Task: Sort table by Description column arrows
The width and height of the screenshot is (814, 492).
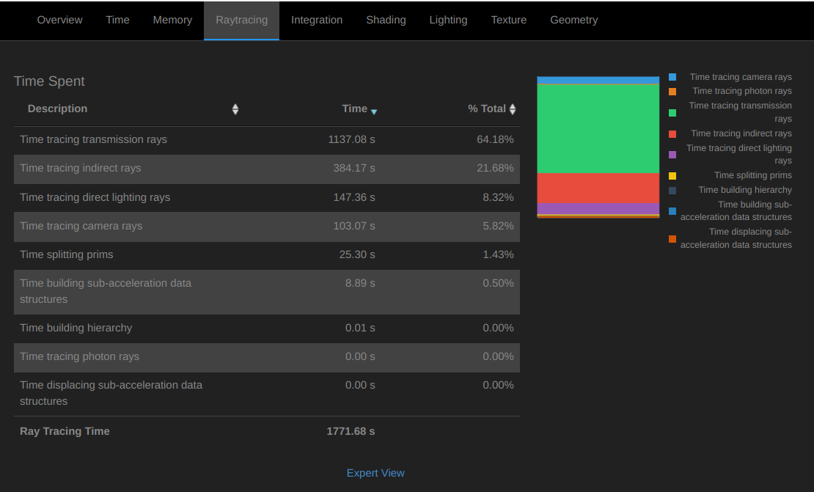Action: [235, 109]
